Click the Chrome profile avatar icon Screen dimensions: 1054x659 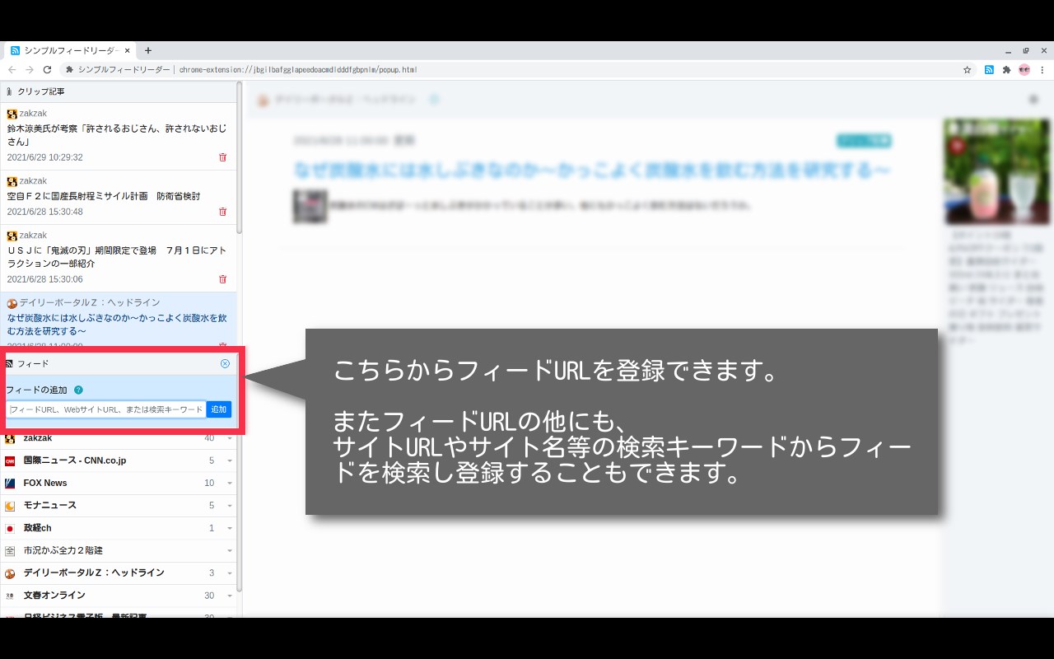(x=1024, y=70)
